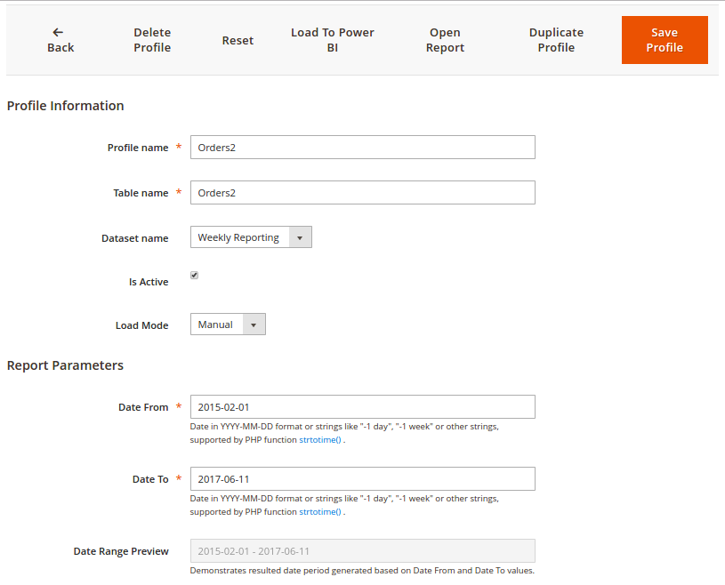Image resolution: width=725 pixels, height=585 pixels.
Task: Click into the Table name field
Action: 363,193
